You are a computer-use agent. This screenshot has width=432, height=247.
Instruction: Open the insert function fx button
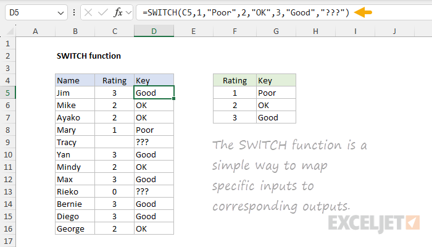tap(118, 12)
